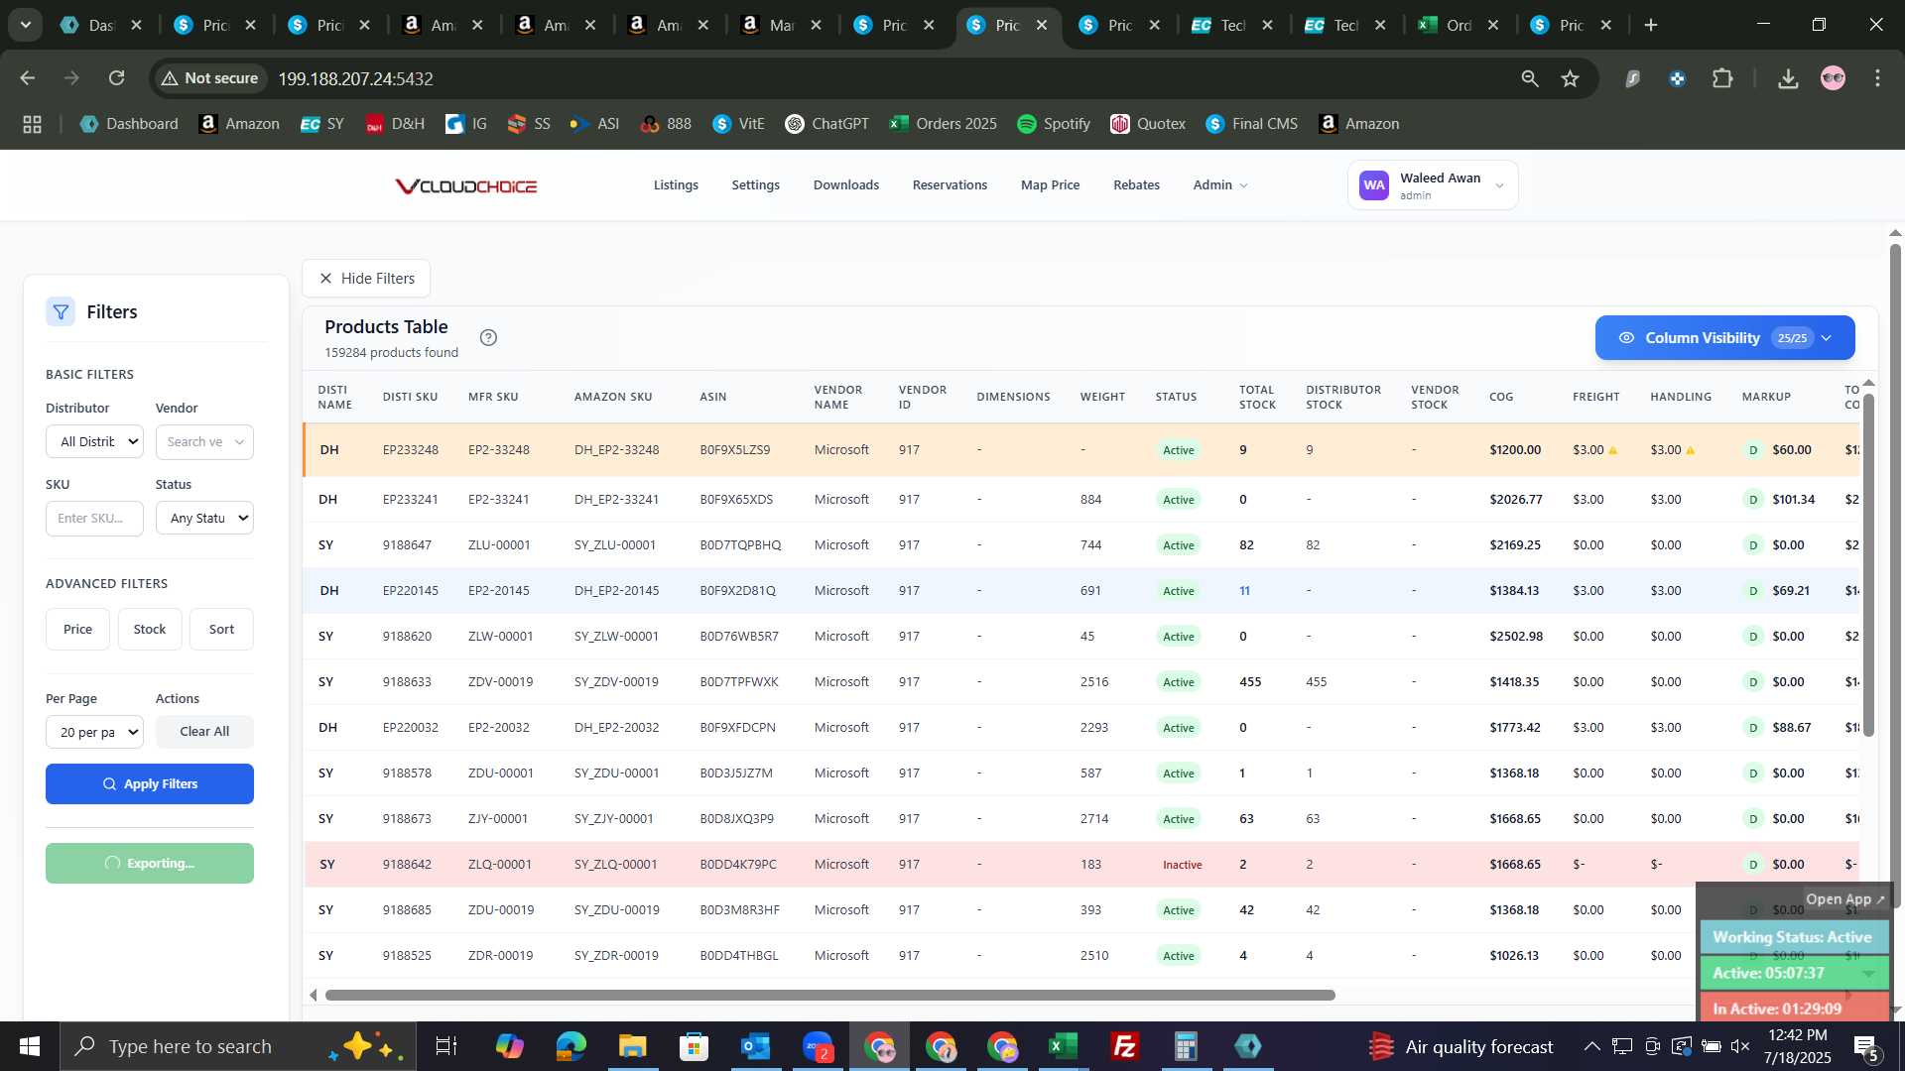Go back with browser back arrow
The width and height of the screenshot is (1905, 1071).
(28, 78)
